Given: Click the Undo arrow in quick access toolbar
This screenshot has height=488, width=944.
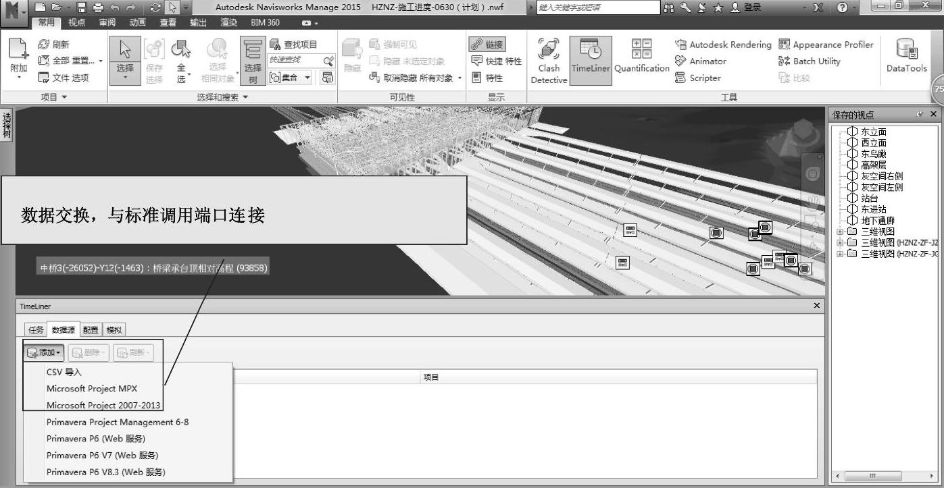Looking at the screenshot, I should [114, 7].
